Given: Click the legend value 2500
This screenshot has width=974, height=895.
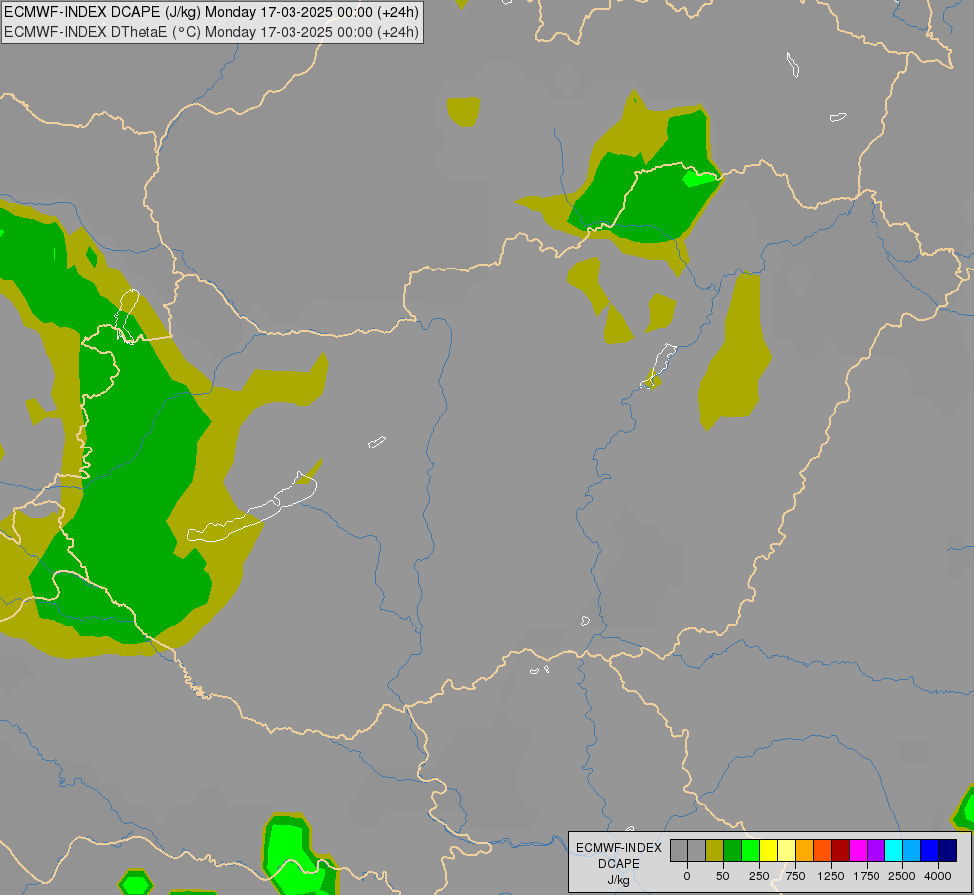Looking at the screenshot, I should click(x=902, y=876).
